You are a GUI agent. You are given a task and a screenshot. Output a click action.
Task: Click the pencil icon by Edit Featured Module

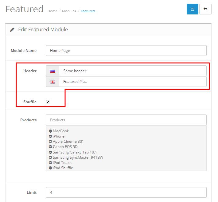(x=12, y=30)
